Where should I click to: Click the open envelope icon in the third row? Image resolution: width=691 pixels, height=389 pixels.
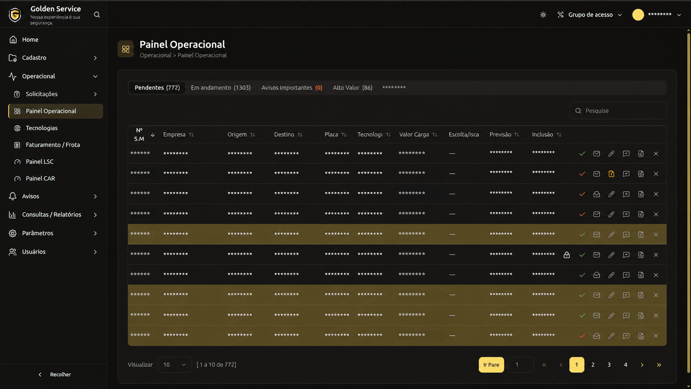click(x=596, y=194)
